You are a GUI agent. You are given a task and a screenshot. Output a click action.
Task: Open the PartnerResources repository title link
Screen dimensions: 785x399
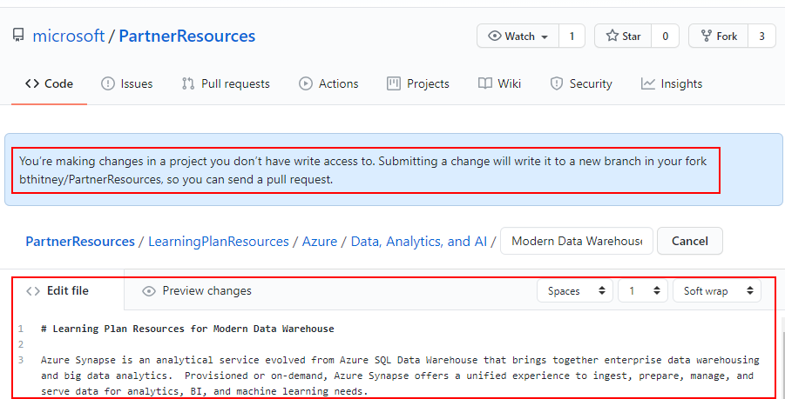point(186,36)
